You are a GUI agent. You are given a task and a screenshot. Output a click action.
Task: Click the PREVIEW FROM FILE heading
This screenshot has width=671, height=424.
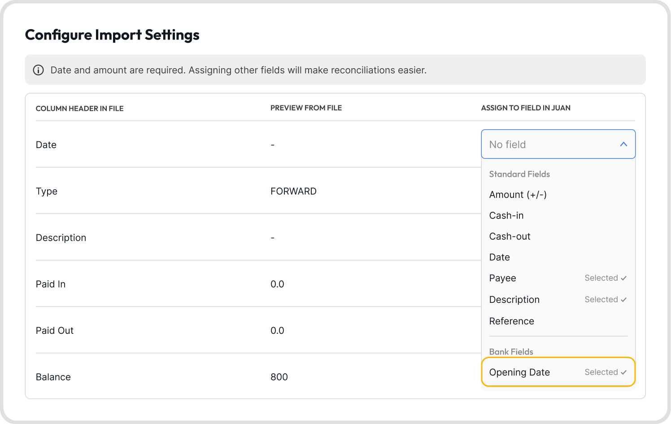click(x=306, y=108)
